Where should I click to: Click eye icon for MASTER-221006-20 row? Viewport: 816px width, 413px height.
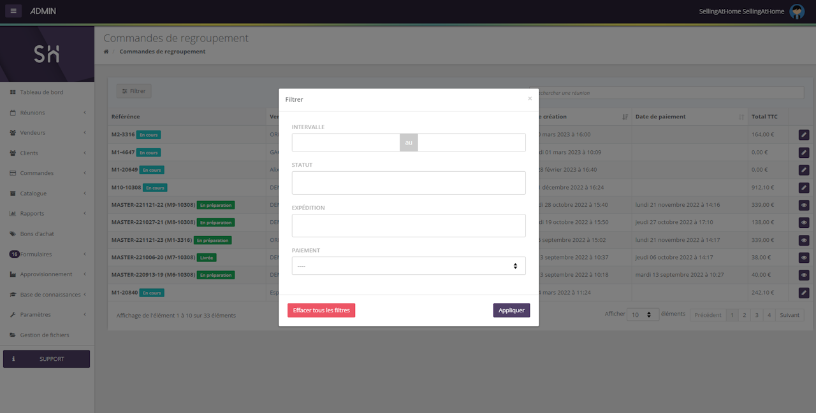(804, 258)
